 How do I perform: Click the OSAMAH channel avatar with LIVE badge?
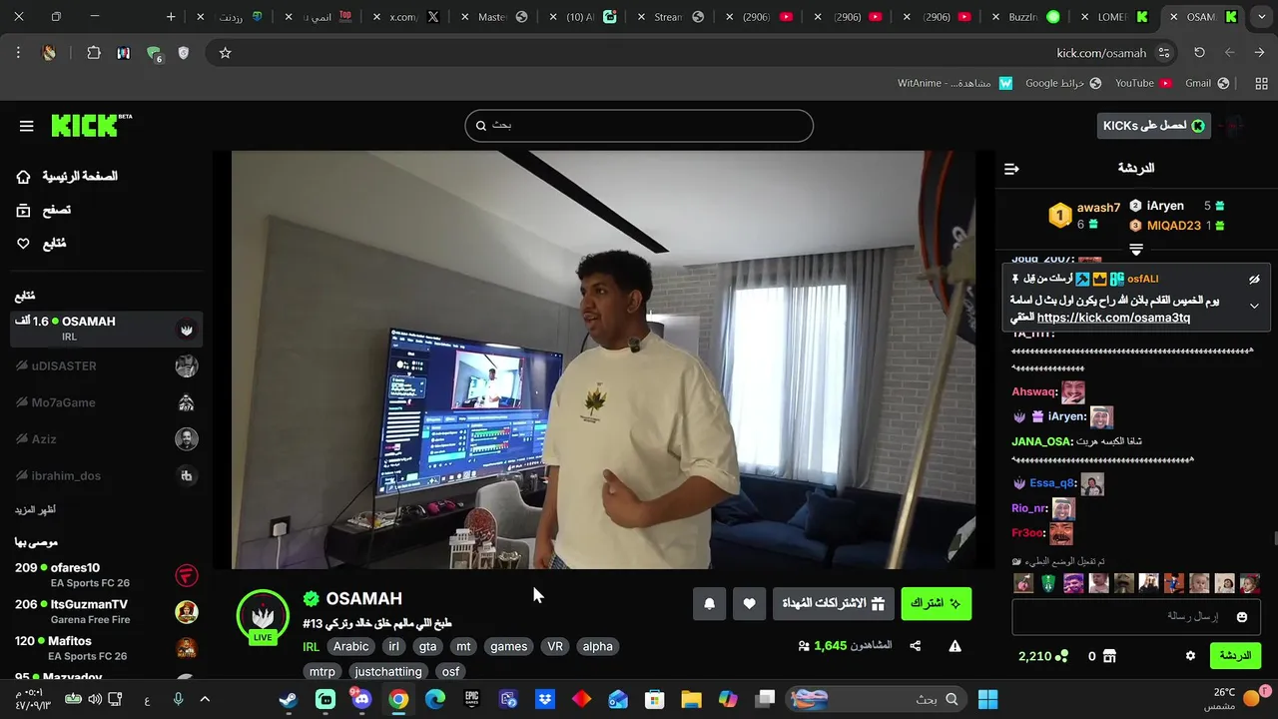tap(263, 616)
